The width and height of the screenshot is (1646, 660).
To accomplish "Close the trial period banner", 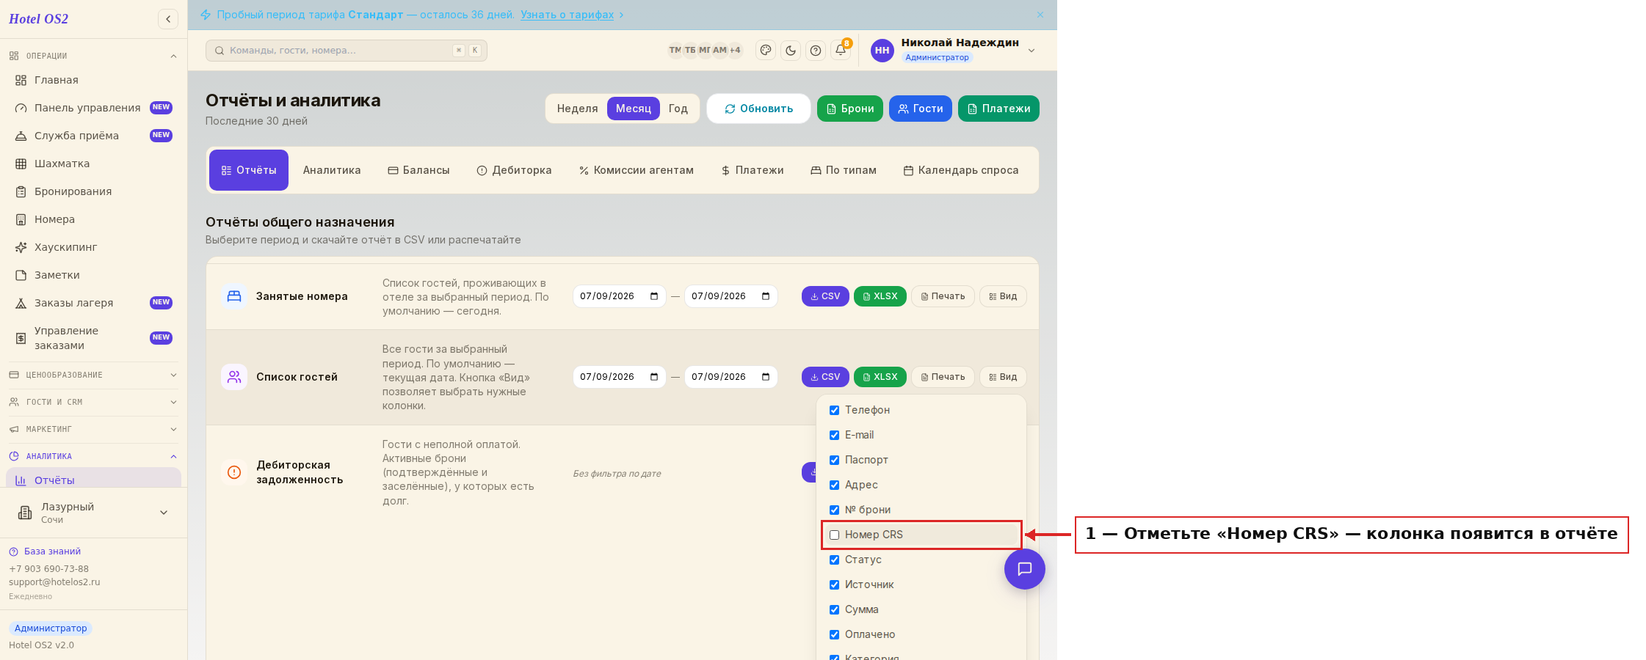I will pyautogui.click(x=1040, y=15).
